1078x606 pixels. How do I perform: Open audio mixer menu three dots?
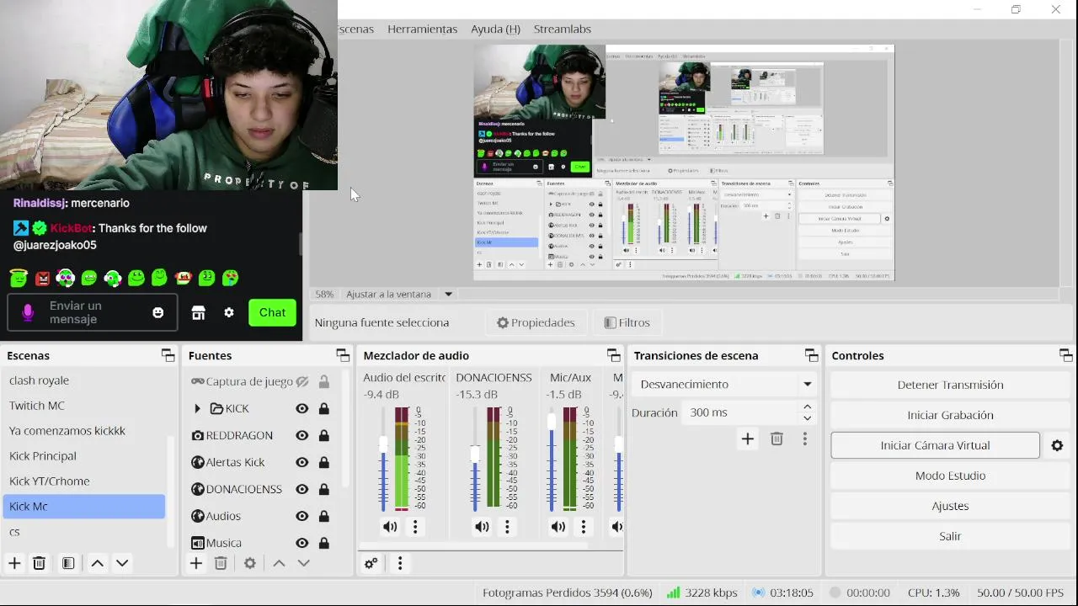tap(400, 563)
